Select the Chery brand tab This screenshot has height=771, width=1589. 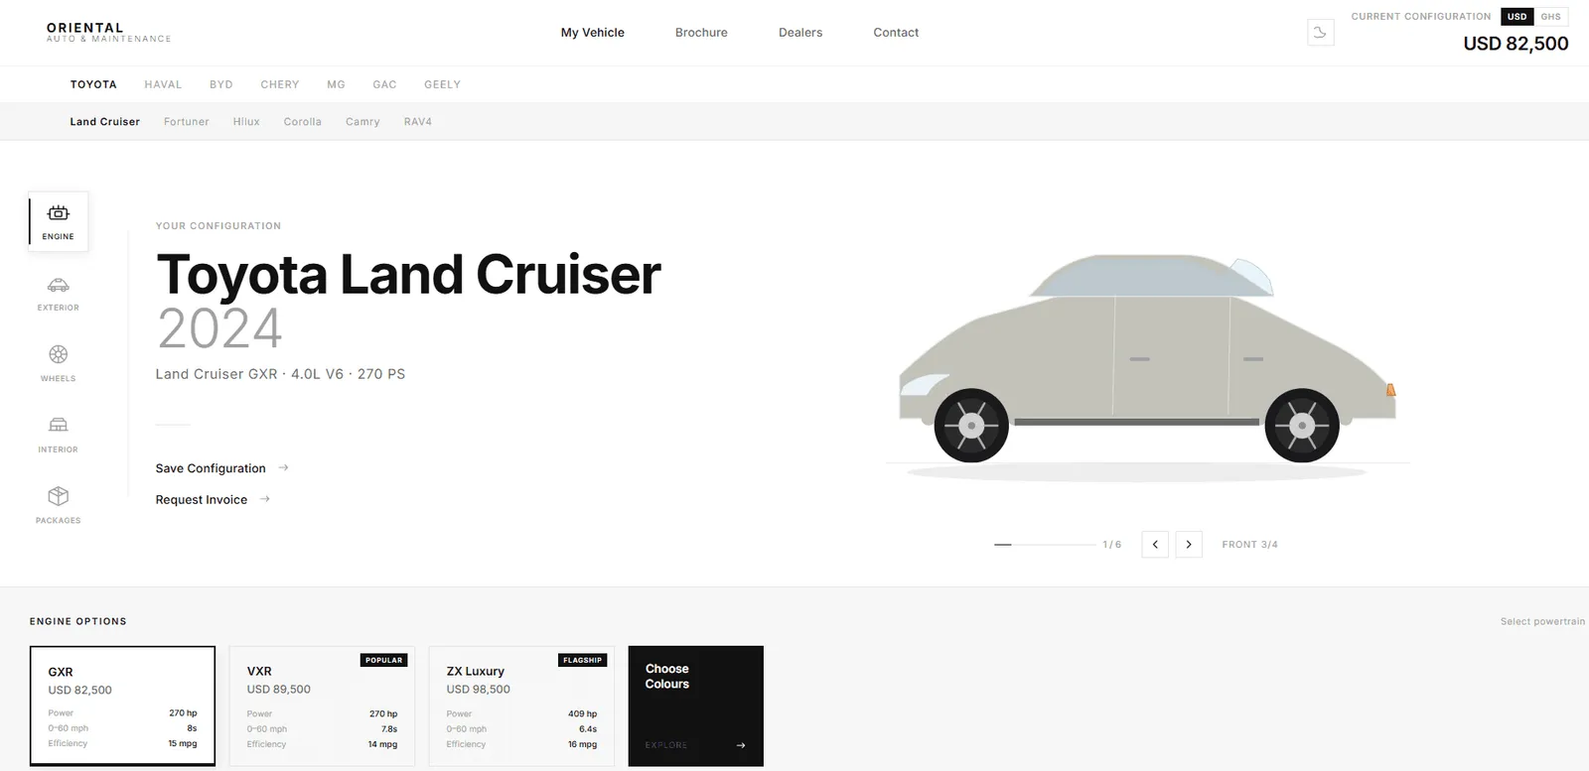click(280, 84)
